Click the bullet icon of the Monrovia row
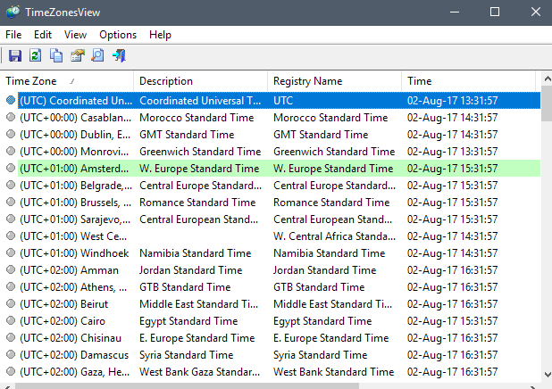Viewport: 552px width, 389px height. click(11, 151)
